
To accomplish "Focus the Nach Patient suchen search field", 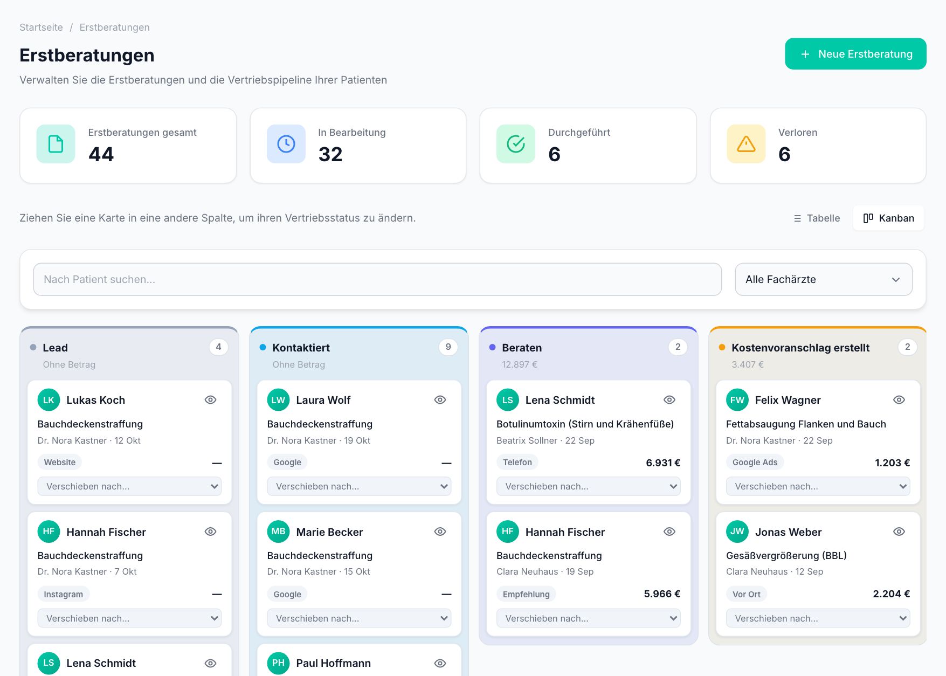I will pyautogui.click(x=377, y=279).
